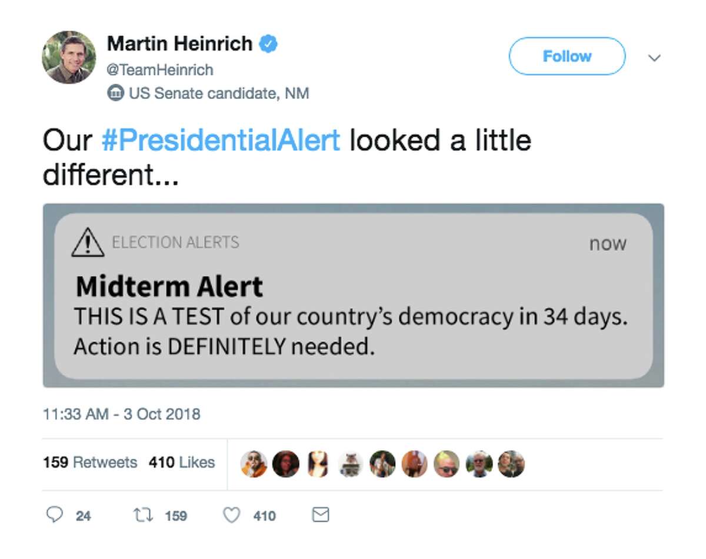Open the @TeamHeinrich handle

click(161, 69)
